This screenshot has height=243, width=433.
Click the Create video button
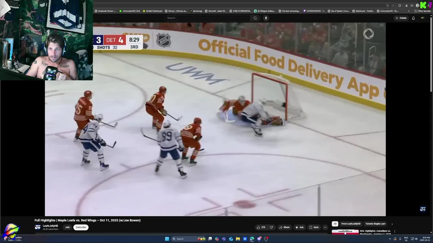pos(401,18)
